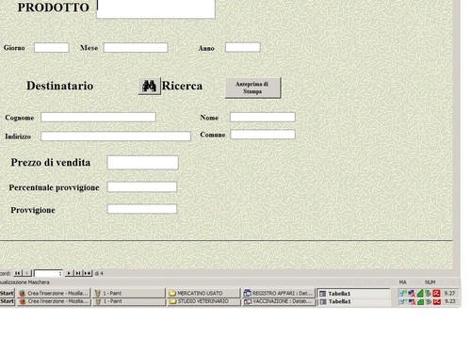Click the record number box
This screenshot has height=353, width=471.
tap(48, 274)
